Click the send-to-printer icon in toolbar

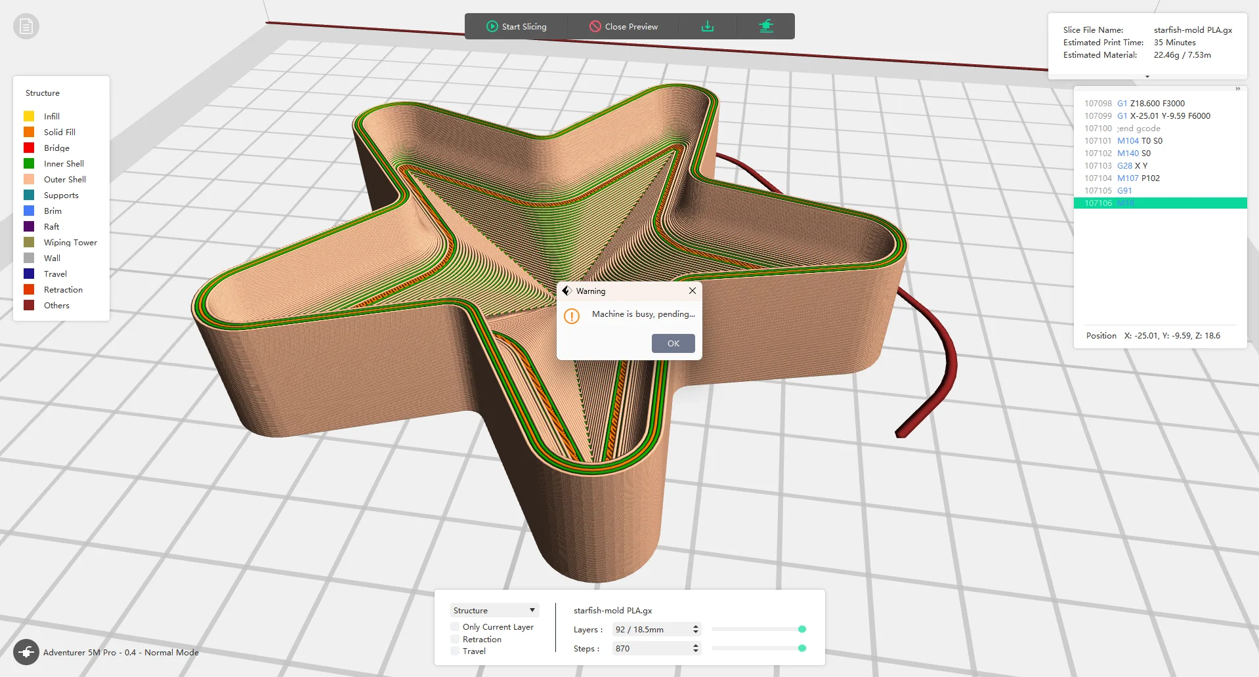pyautogui.click(x=766, y=26)
